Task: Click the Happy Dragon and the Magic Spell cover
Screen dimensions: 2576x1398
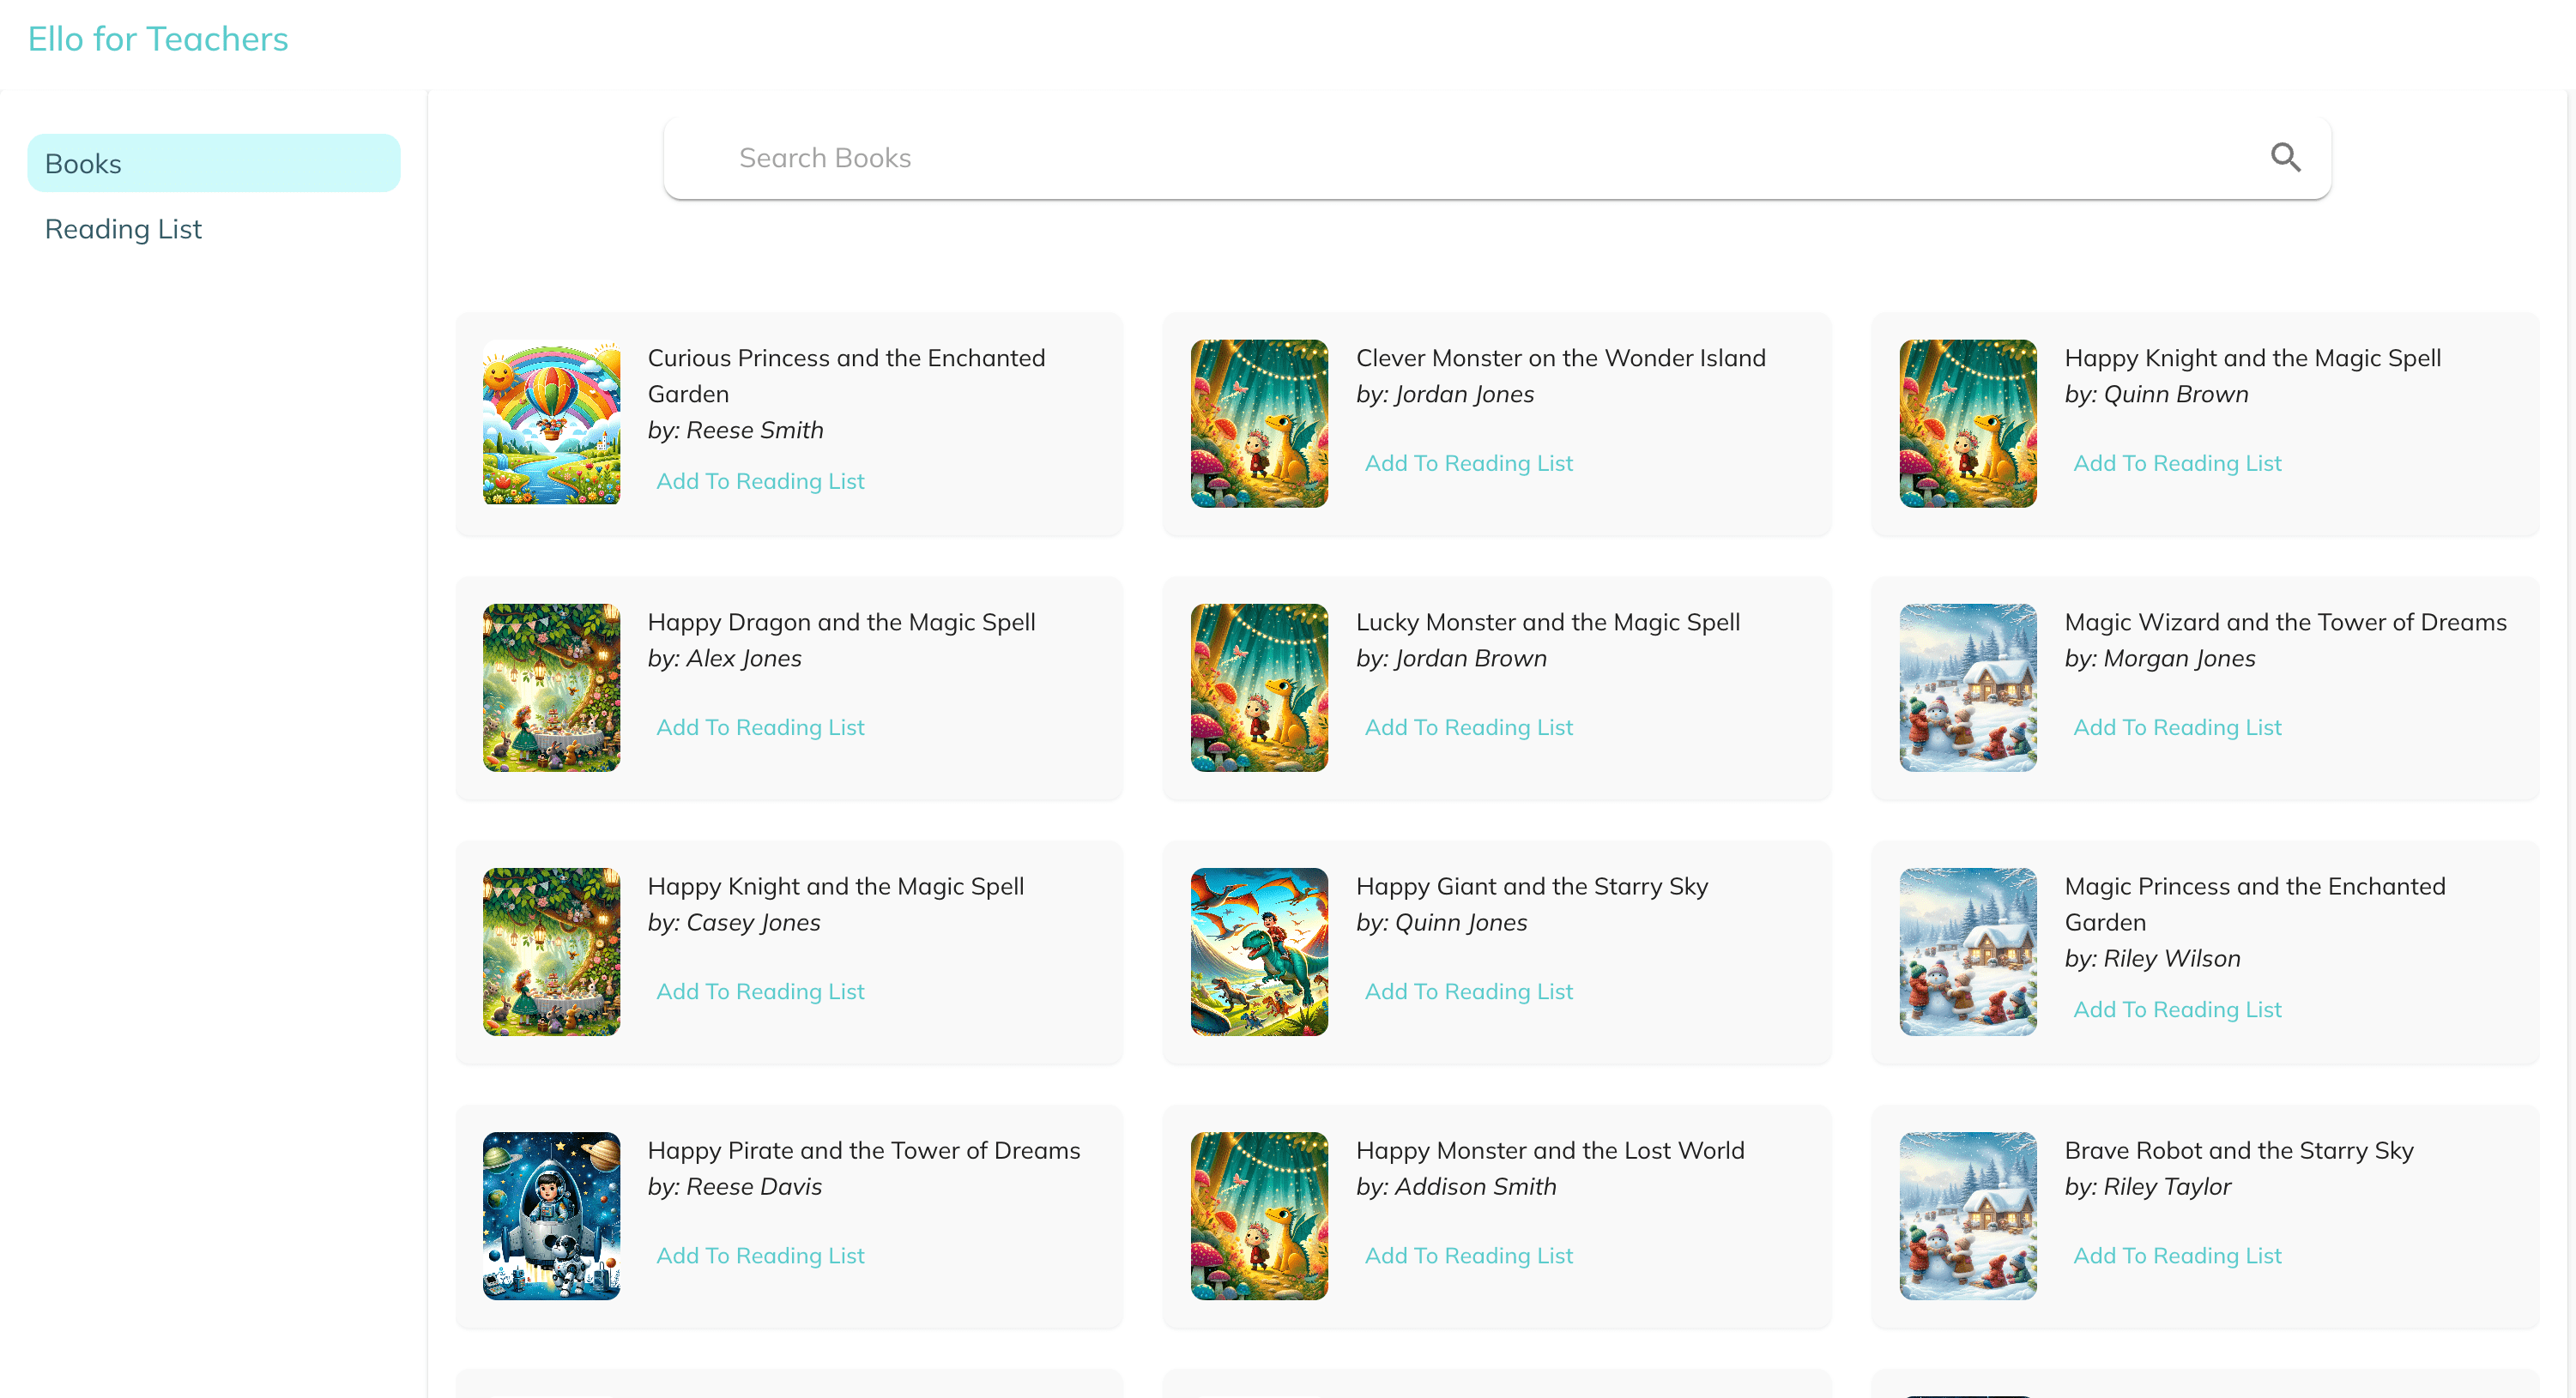Action: (x=551, y=686)
